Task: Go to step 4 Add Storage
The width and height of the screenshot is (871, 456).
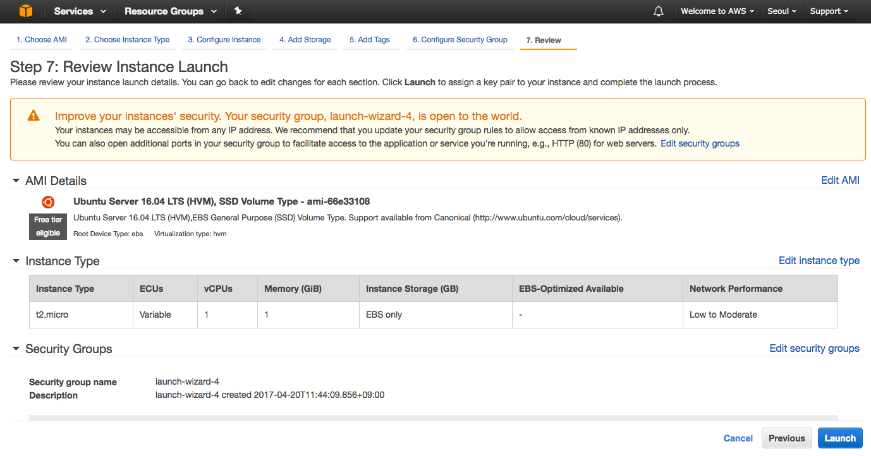Action: [305, 40]
